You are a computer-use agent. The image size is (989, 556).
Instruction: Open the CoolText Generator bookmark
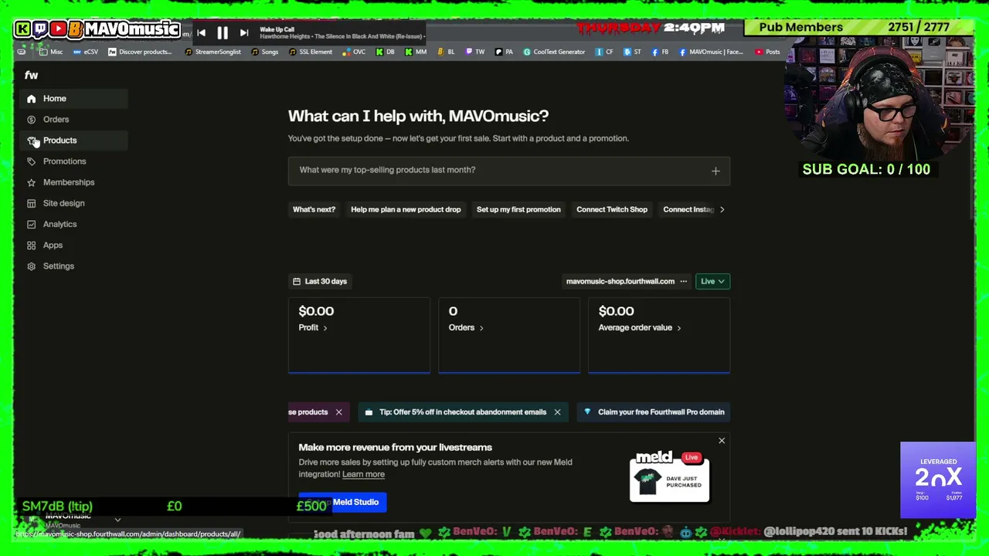click(x=554, y=52)
